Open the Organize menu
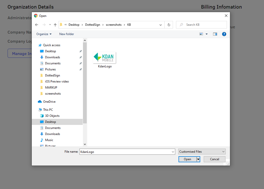This screenshot has width=264, height=189. click(44, 34)
